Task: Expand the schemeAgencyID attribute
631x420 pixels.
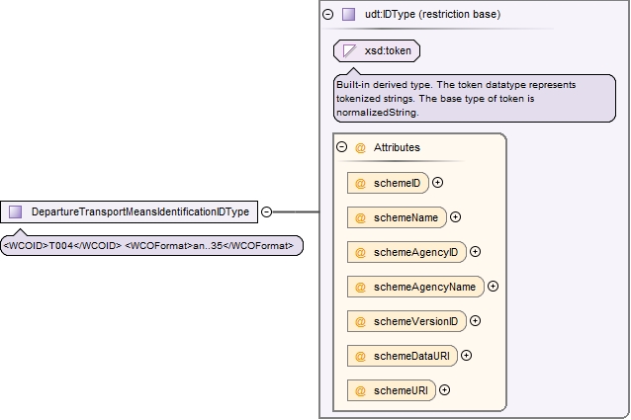Action: click(476, 252)
